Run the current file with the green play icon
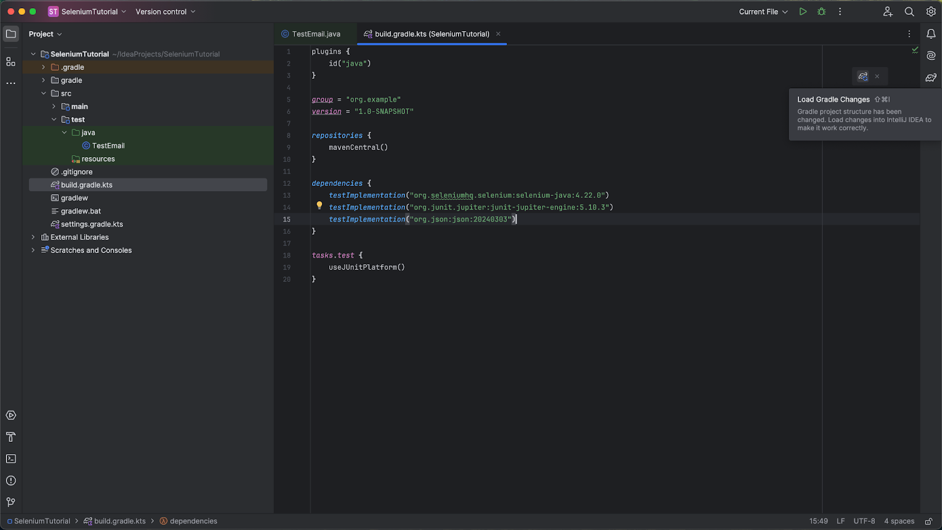The image size is (942, 530). pyautogui.click(x=802, y=11)
